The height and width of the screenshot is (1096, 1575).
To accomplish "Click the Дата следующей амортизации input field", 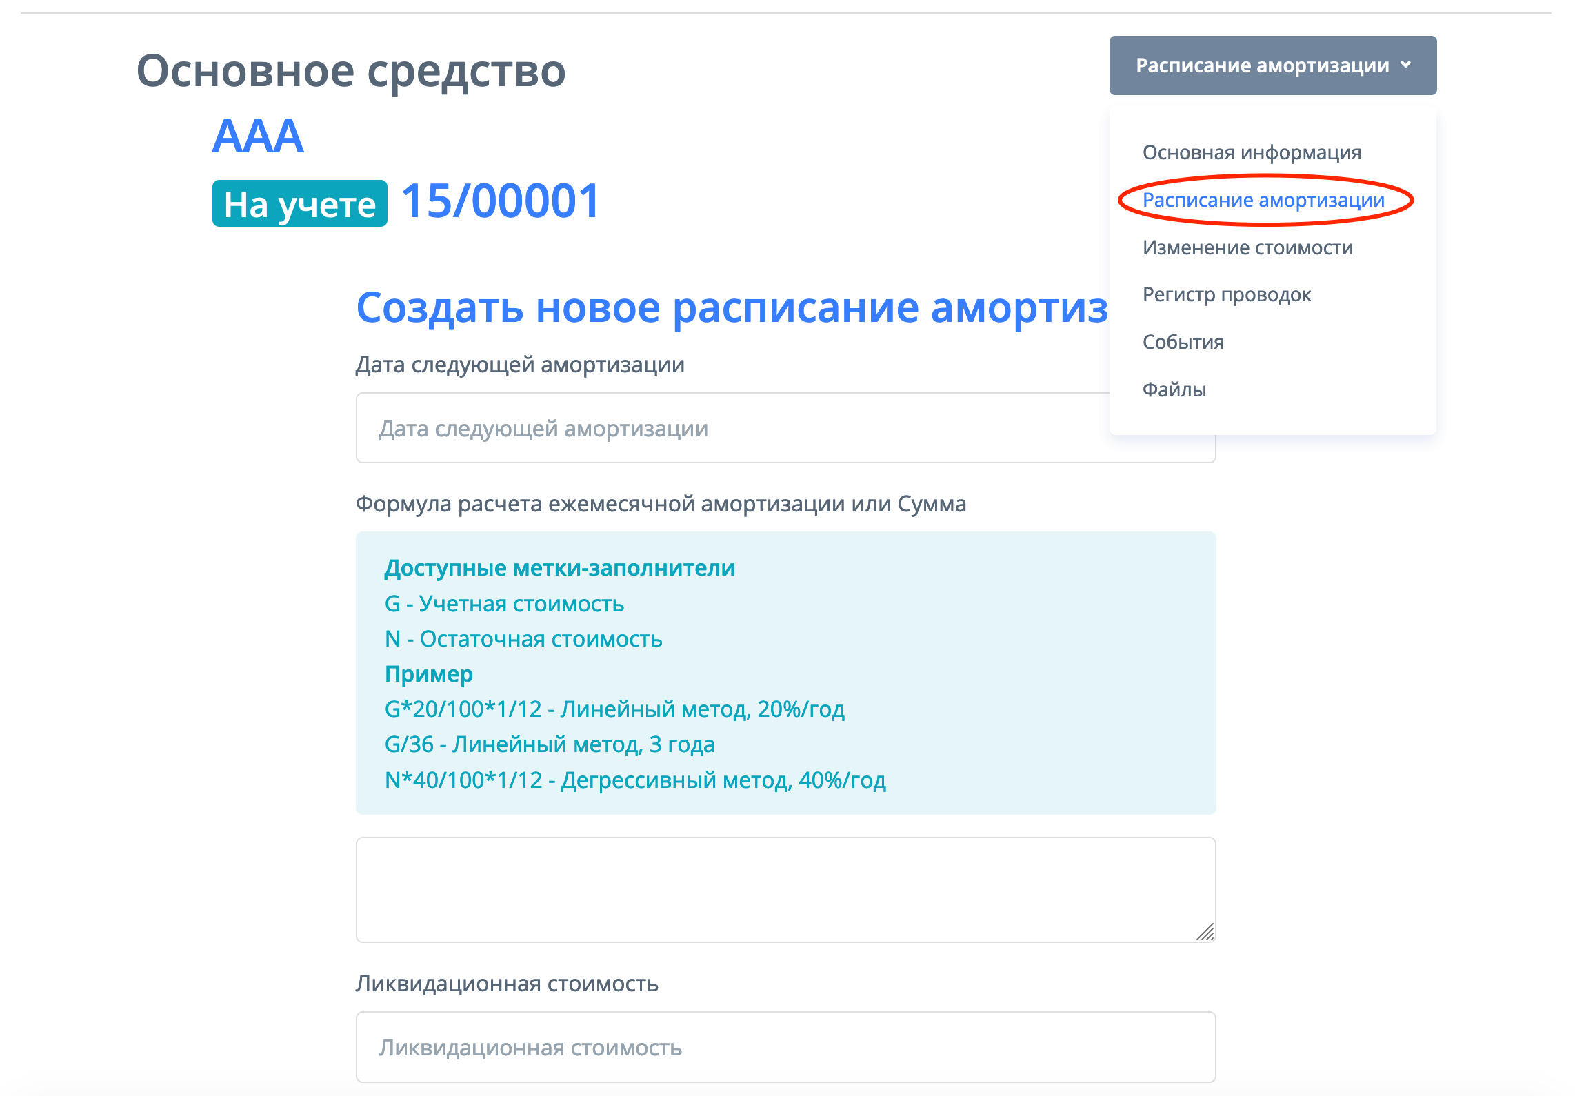I will pyautogui.click(x=731, y=428).
